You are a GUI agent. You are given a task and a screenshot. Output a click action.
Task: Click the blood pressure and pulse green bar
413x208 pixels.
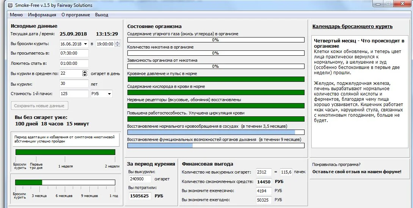pyautogui.click(x=216, y=79)
